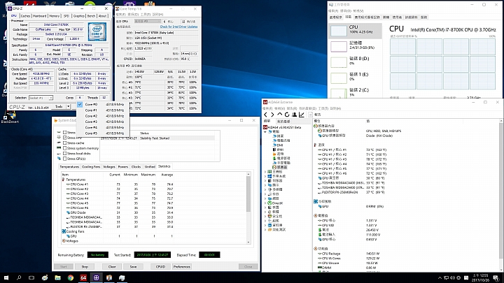Open Temperatures tab in stability test
The image size is (504, 283).
(69, 167)
